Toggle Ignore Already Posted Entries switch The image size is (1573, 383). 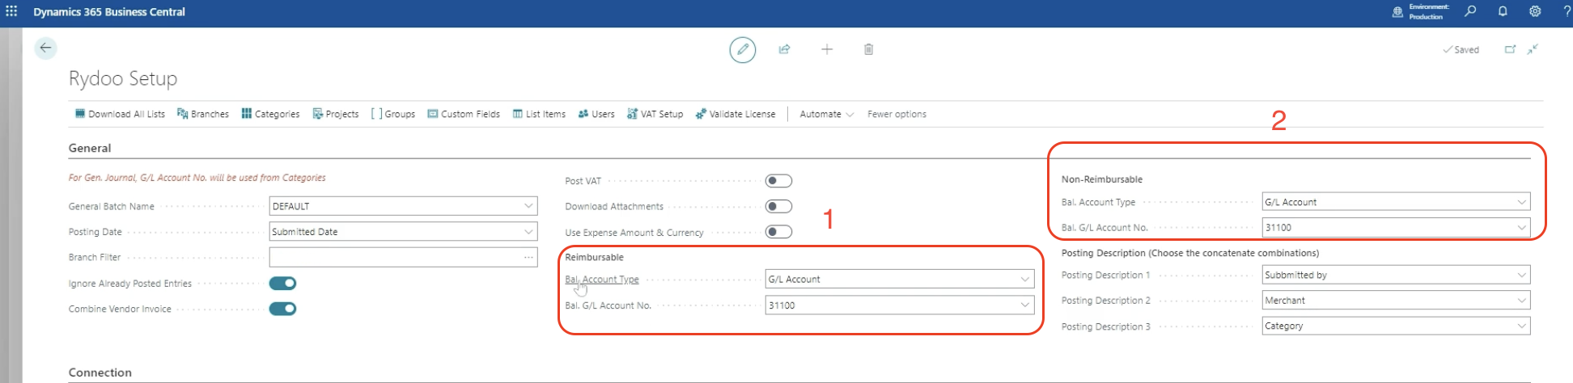pos(282,284)
